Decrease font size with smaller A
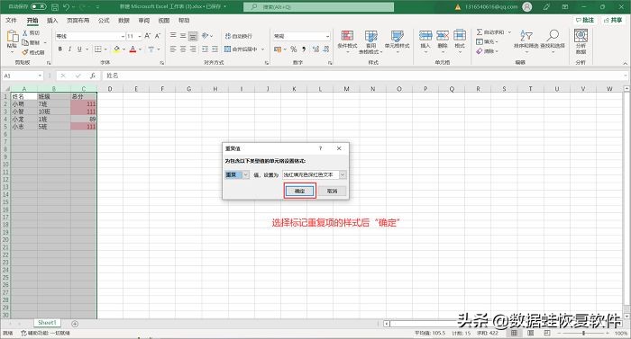The width and height of the screenshot is (631, 339). (158, 36)
